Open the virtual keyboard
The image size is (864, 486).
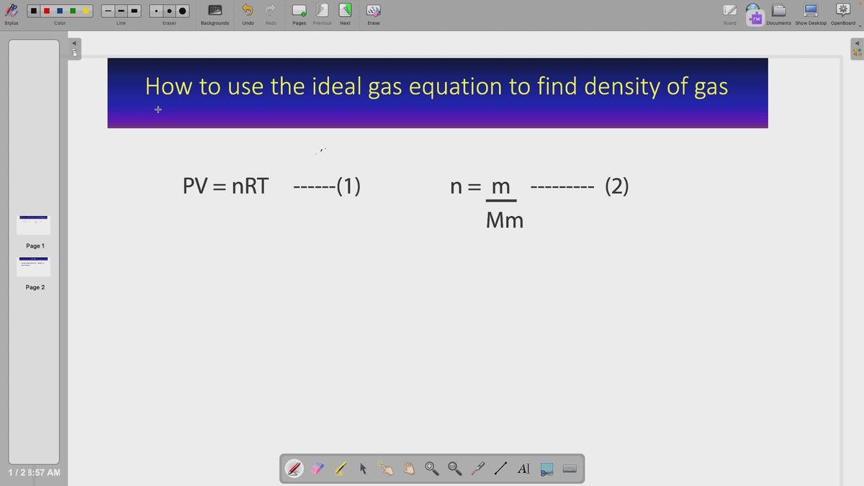(570, 469)
